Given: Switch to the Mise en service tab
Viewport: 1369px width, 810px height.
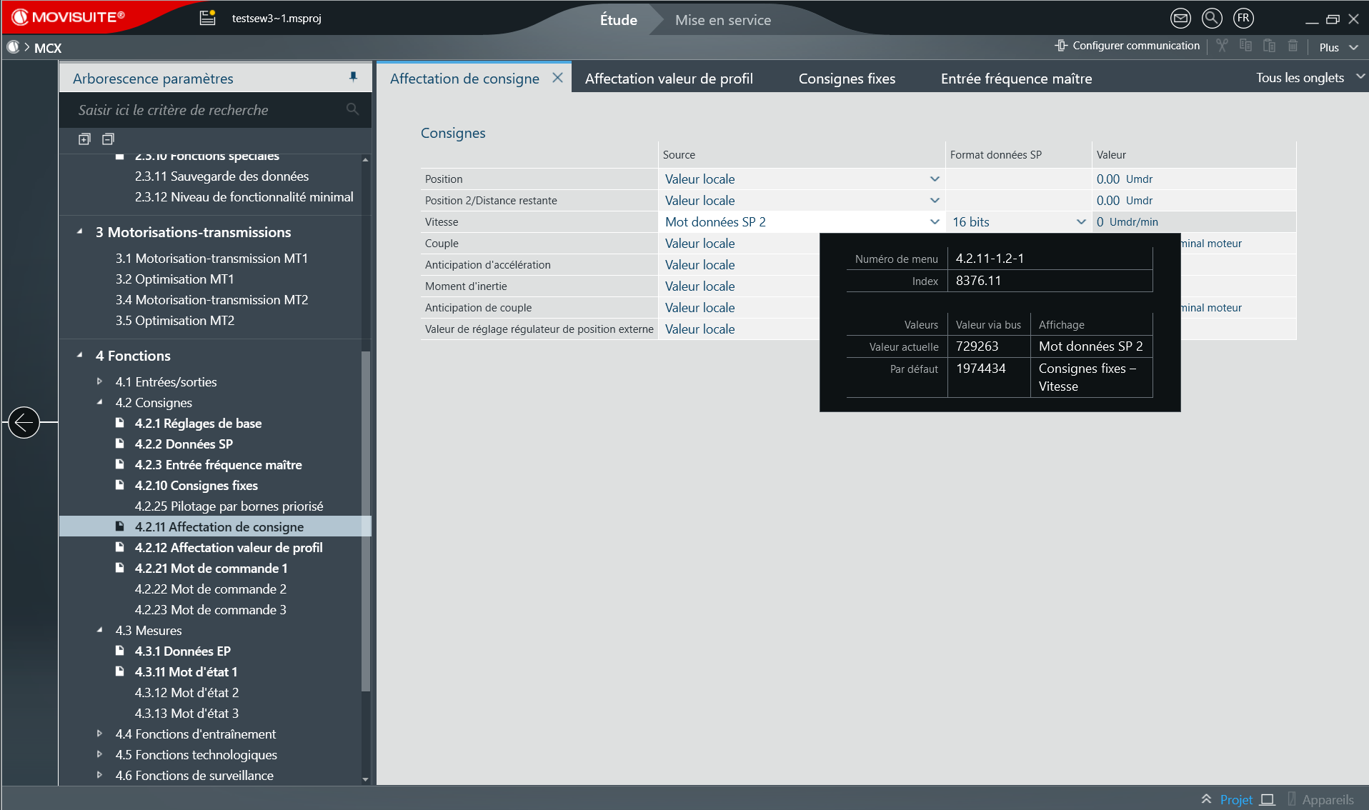Looking at the screenshot, I should pyautogui.click(x=722, y=20).
